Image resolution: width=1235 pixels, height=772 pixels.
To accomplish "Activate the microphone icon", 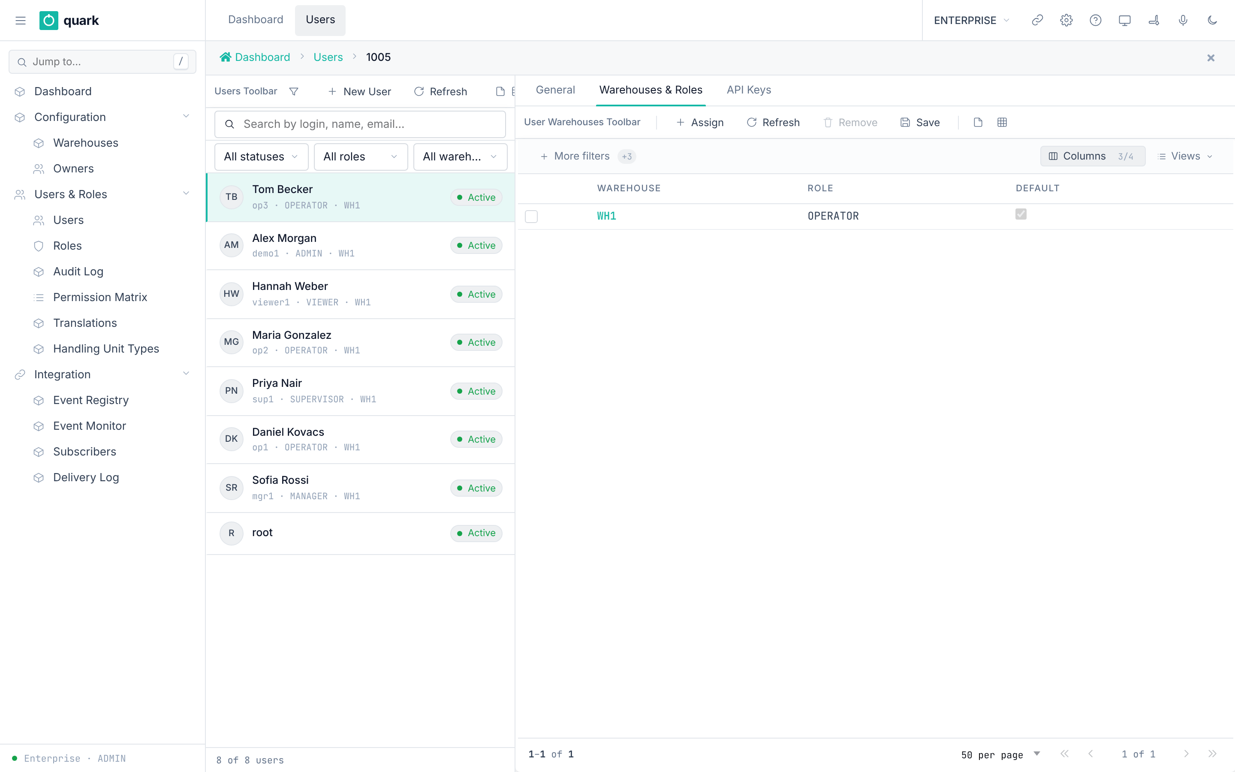I will point(1183,21).
